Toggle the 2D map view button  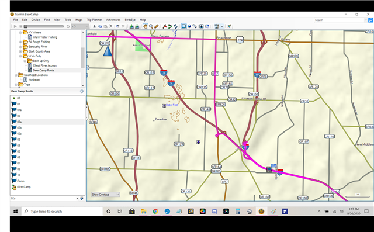183,26
